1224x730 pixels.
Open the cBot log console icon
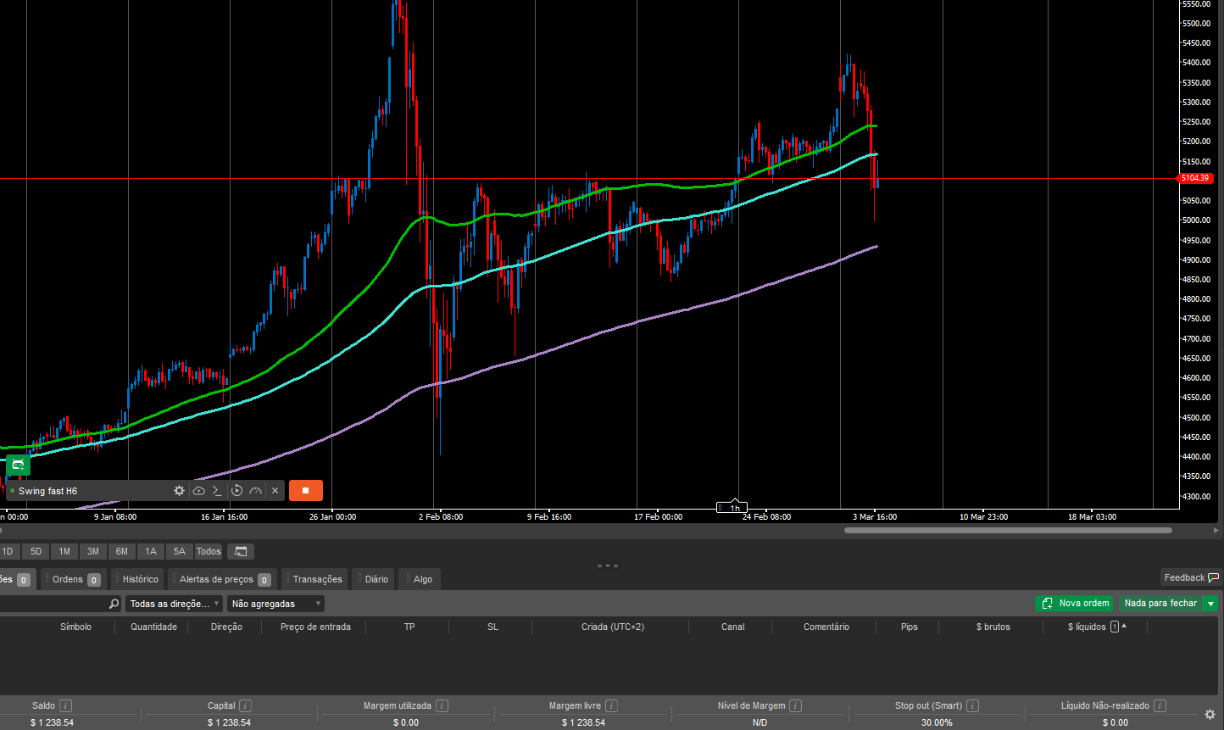click(x=217, y=491)
